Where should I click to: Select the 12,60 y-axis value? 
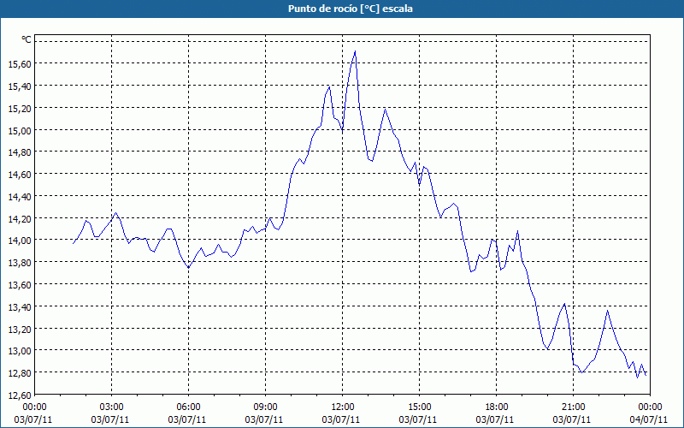pos(20,395)
